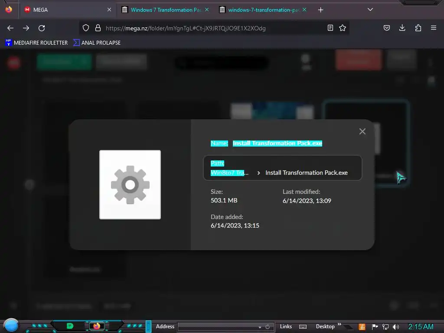Click the taskbar keyboard icon
This screenshot has width=444, height=333.
click(303, 327)
